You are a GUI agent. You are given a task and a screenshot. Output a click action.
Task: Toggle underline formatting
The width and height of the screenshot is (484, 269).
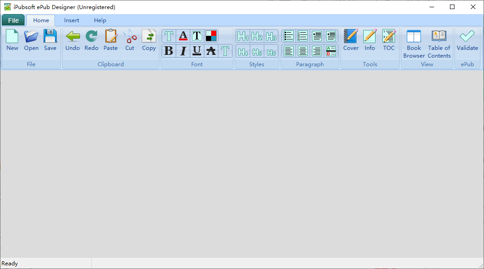point(197,51)
